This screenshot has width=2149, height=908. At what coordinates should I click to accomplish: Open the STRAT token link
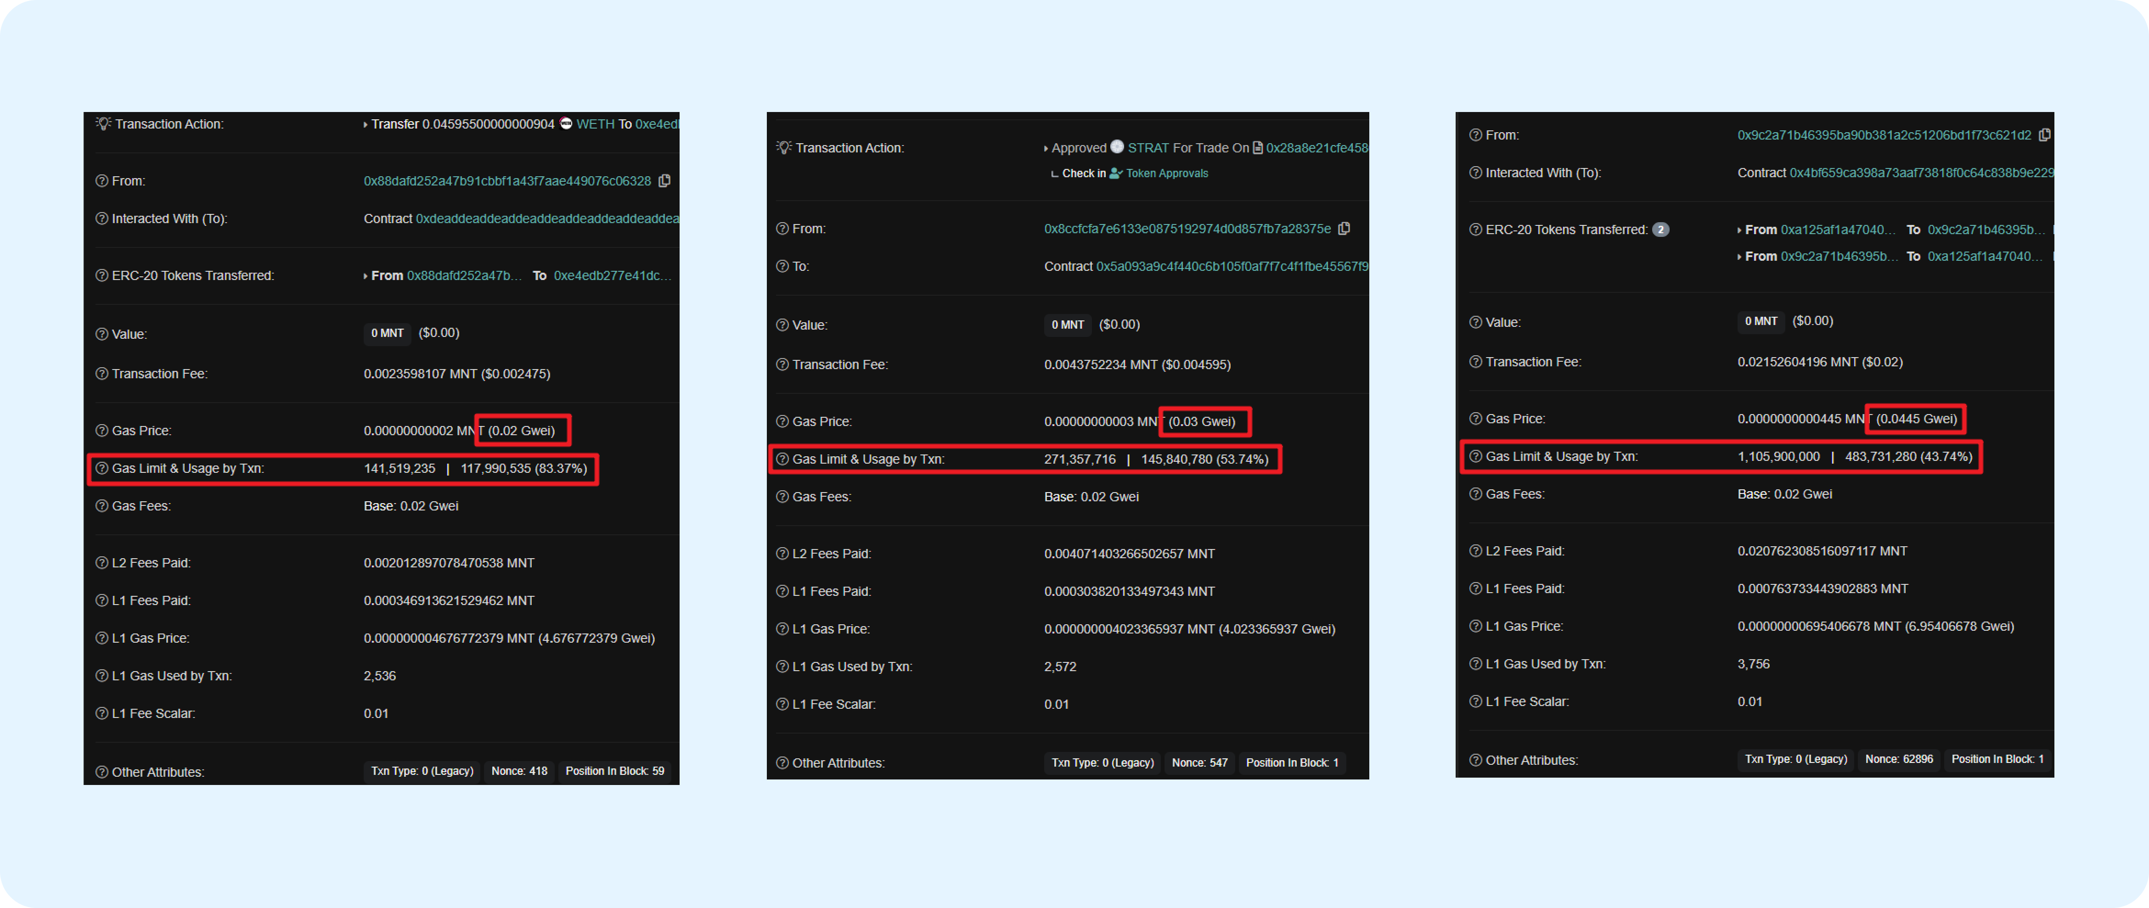coord(1148,147)
